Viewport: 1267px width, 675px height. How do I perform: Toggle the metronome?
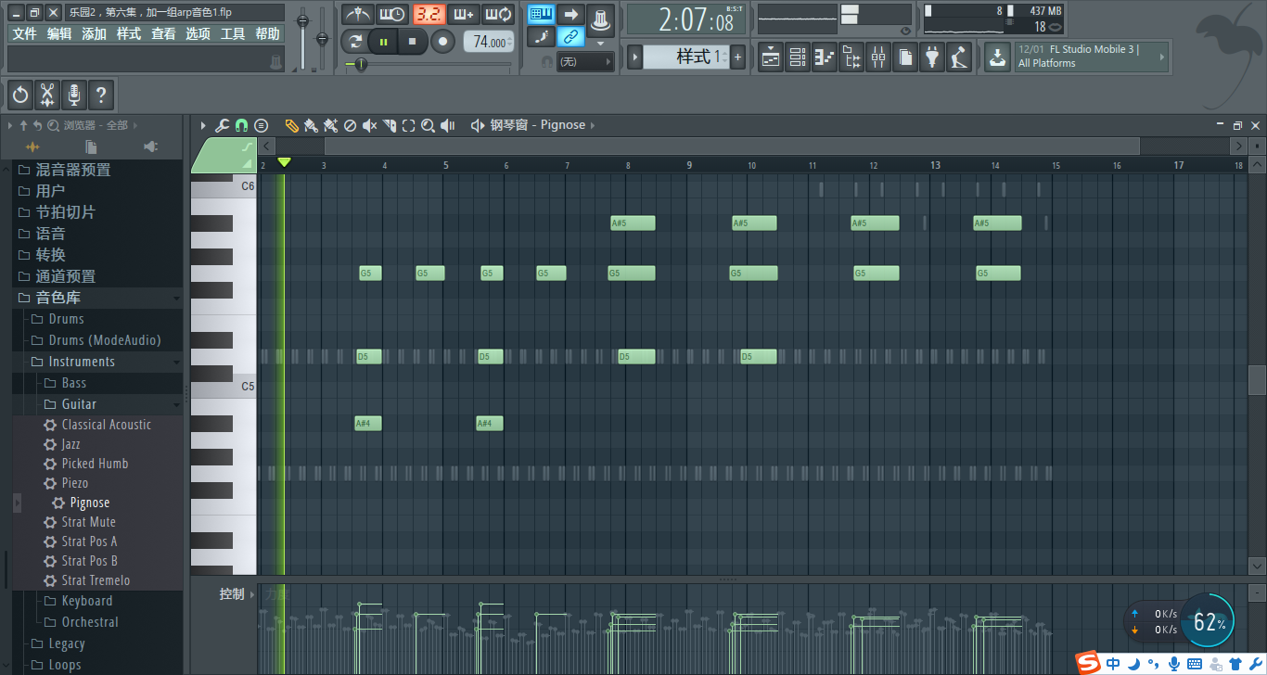[x=357, y=14]
